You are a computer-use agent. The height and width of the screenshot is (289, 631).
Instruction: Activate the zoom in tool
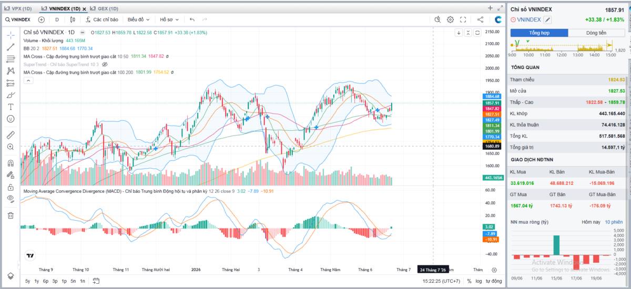[x=11, y=147]
